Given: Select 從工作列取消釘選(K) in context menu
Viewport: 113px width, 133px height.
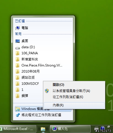Looking at the screenshot, I should tap(74, 97).
